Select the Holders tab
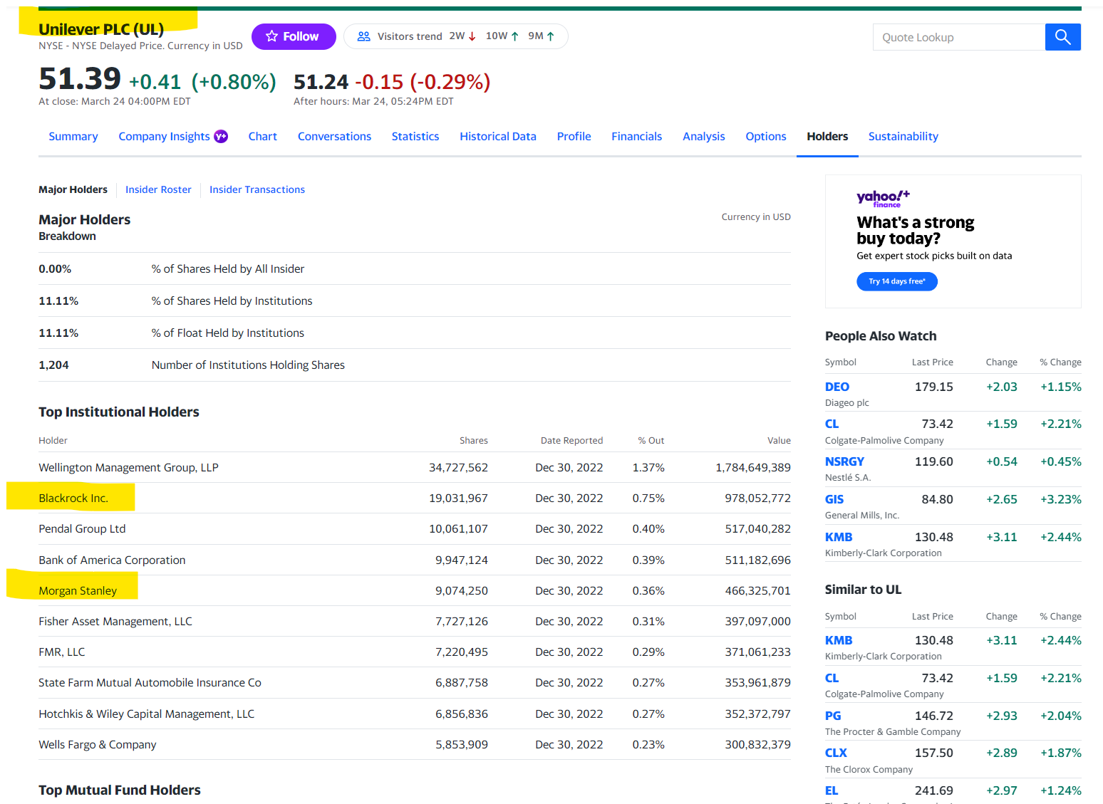 pos(827,136)
